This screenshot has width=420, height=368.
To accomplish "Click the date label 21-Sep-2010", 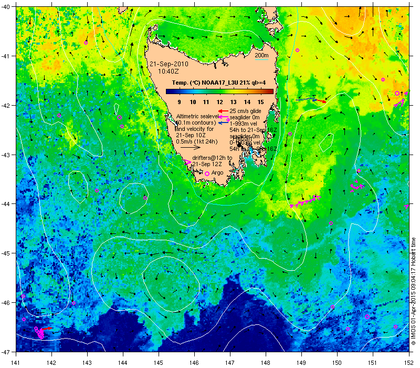I will click(x=169, y=64).
